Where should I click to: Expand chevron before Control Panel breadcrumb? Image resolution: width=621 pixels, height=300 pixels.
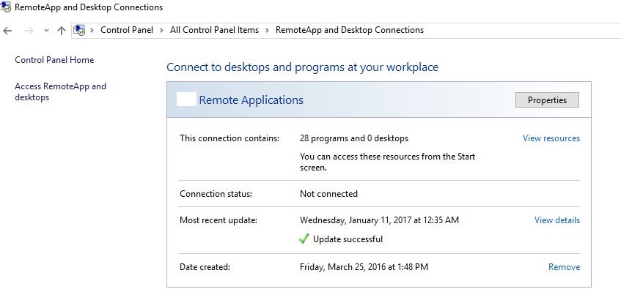pyautogui.click(x=92, y=31)
